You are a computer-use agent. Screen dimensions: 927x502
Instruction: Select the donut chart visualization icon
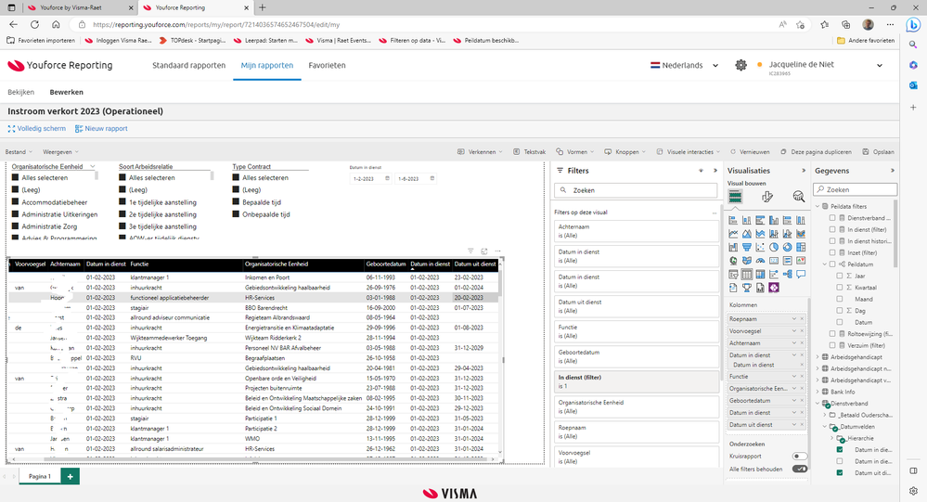[x=788, y=247]
